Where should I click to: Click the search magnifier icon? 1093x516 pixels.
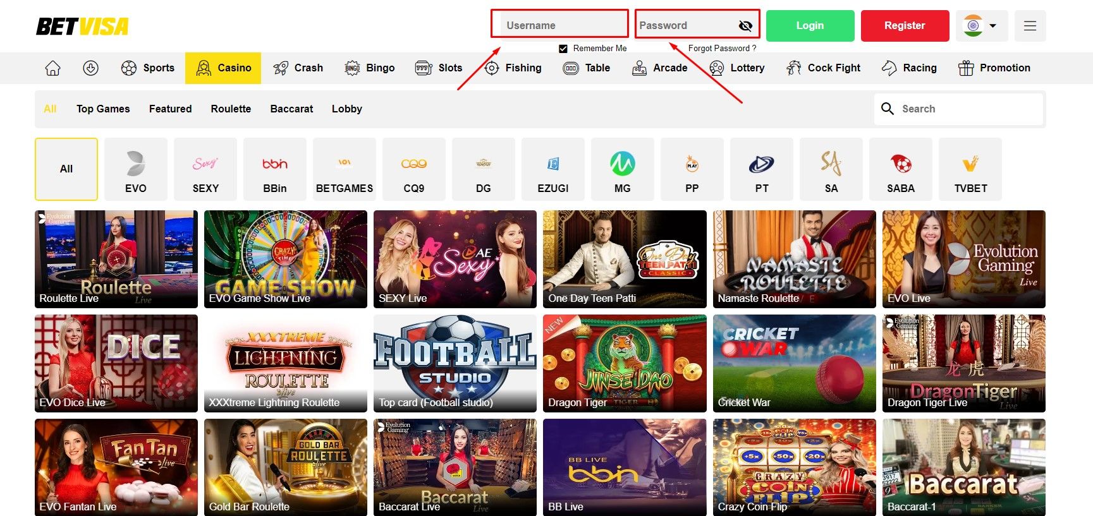coord(888,109)
